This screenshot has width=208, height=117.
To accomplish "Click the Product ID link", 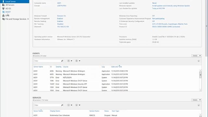I will [166, 27].
